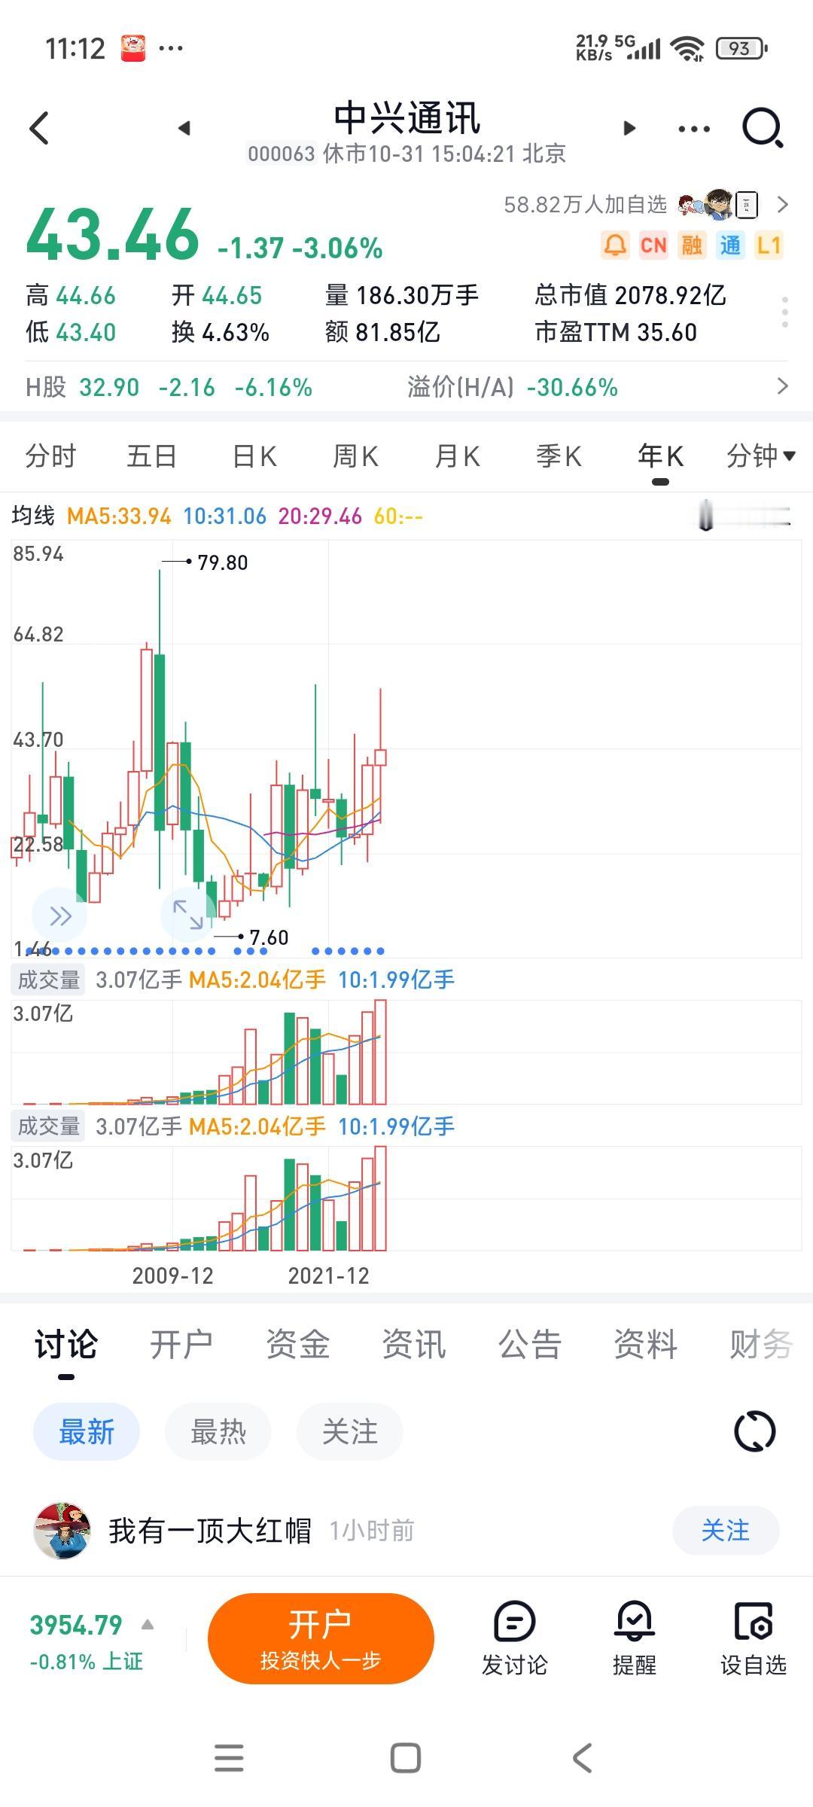Tap the 7.60 low price marker
Viewport: 813px width, 1807px height.
(x=269, y=937)
